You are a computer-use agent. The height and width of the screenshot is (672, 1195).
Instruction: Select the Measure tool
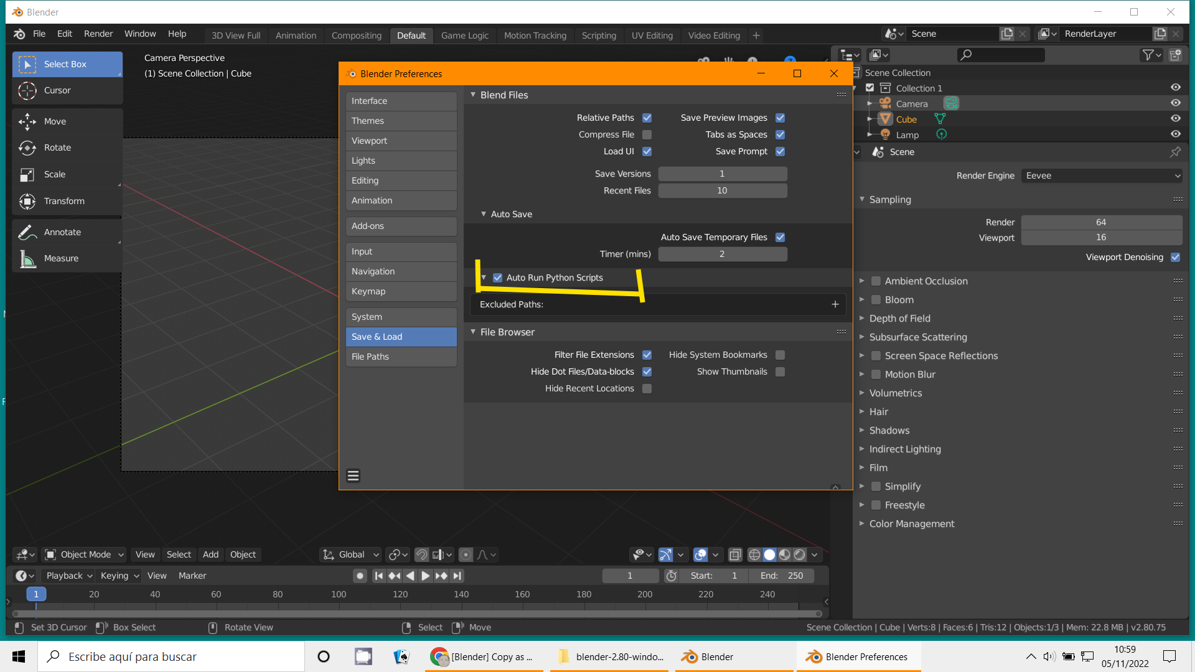[x=61, y=258]
